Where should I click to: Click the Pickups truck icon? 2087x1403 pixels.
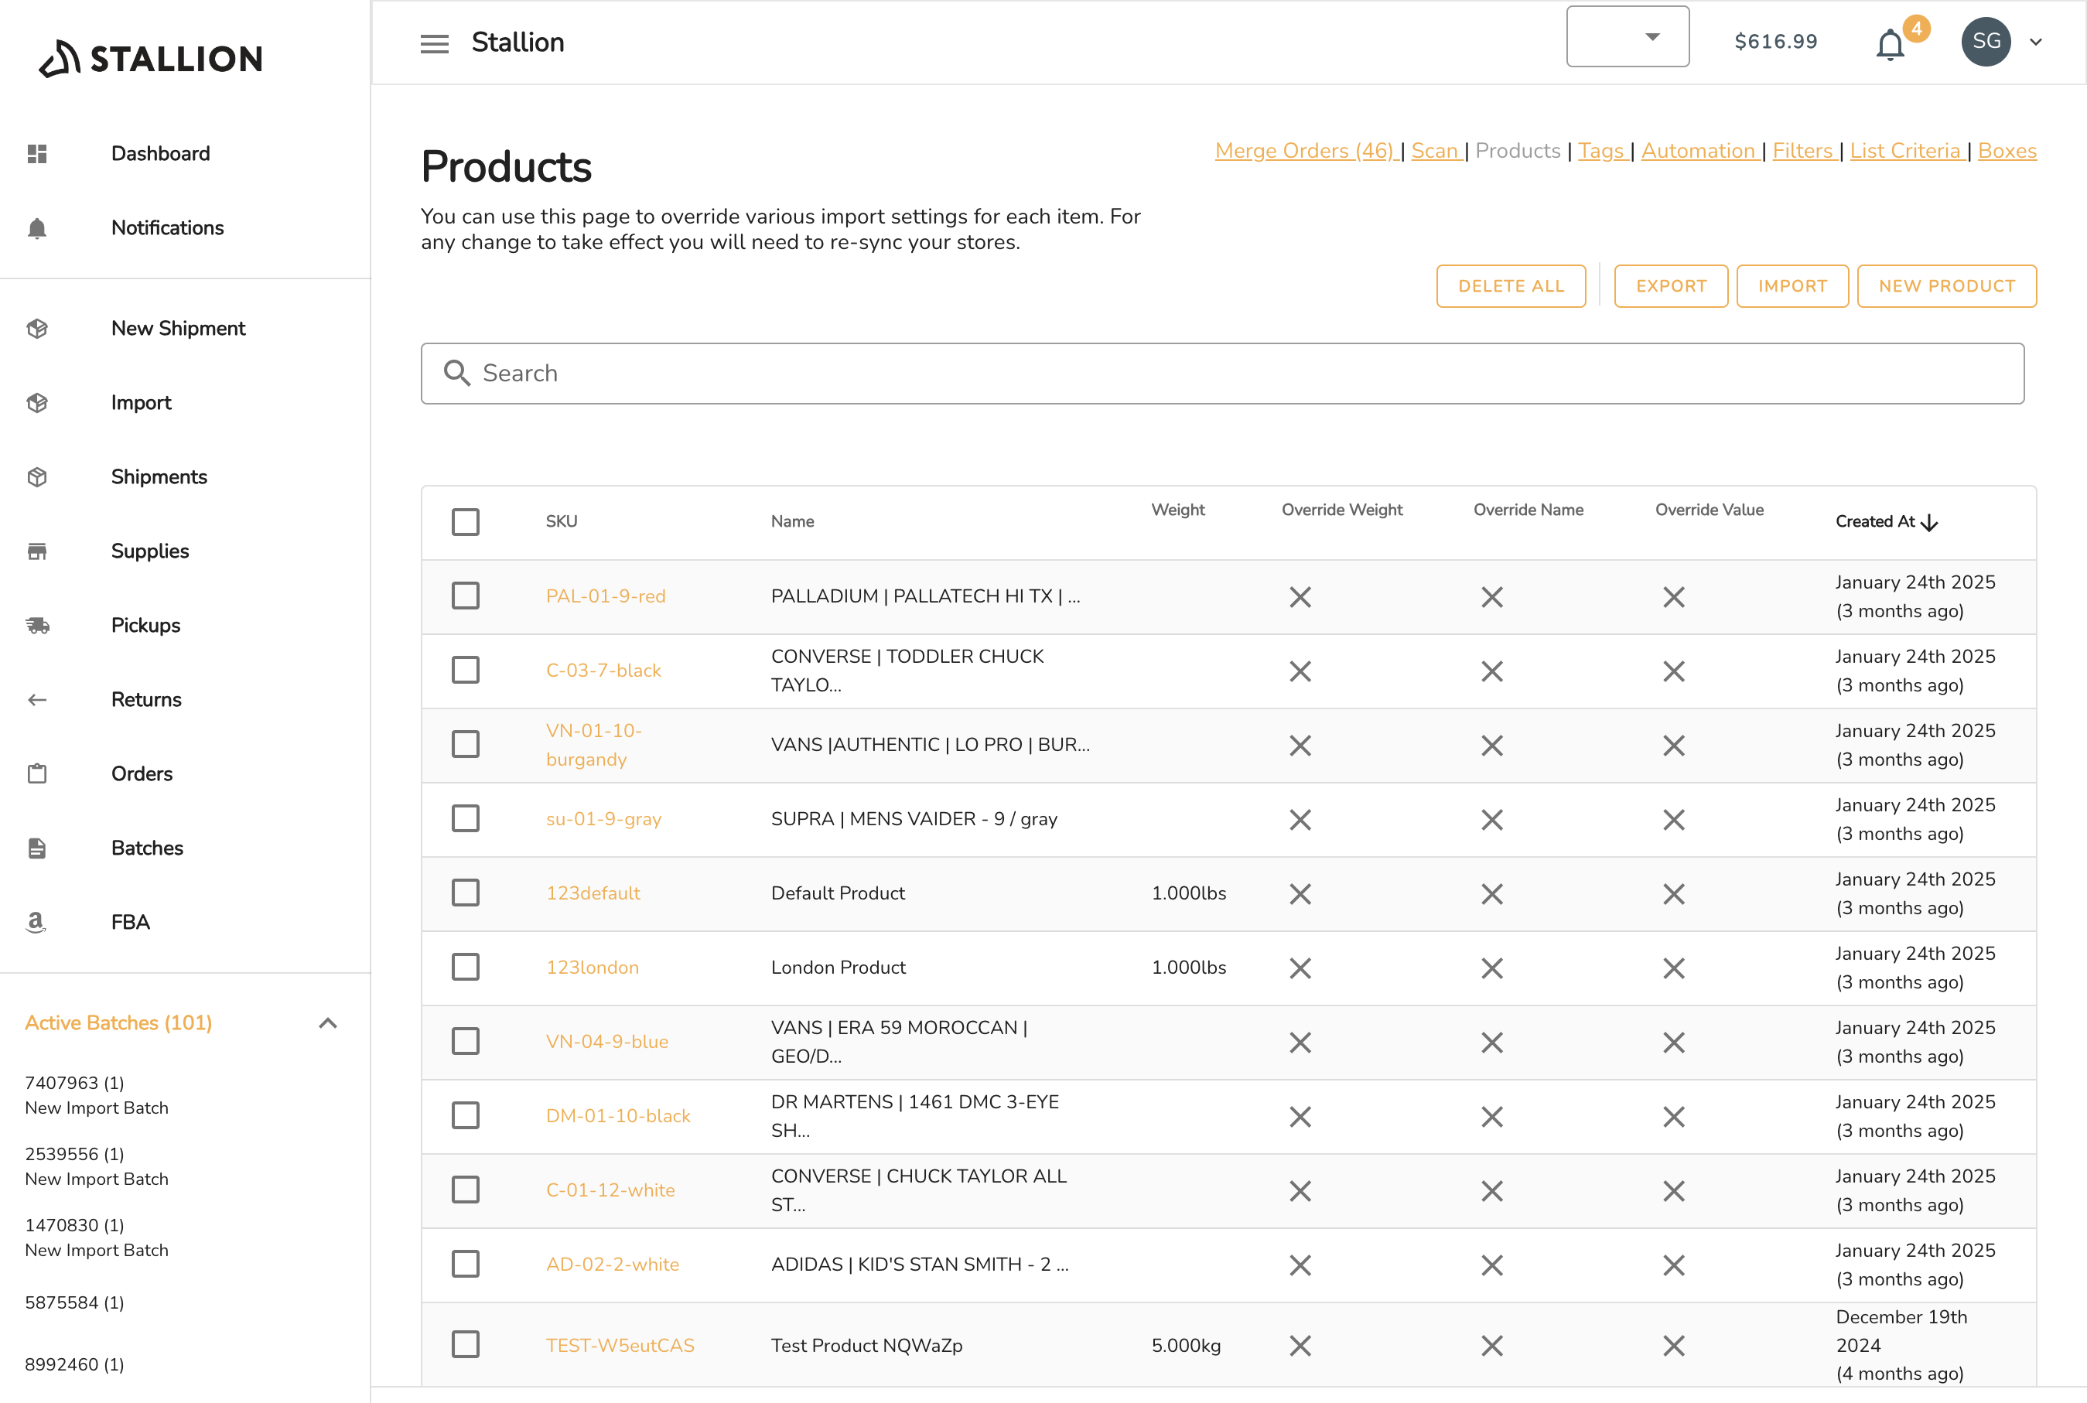[x=36, y=626]
